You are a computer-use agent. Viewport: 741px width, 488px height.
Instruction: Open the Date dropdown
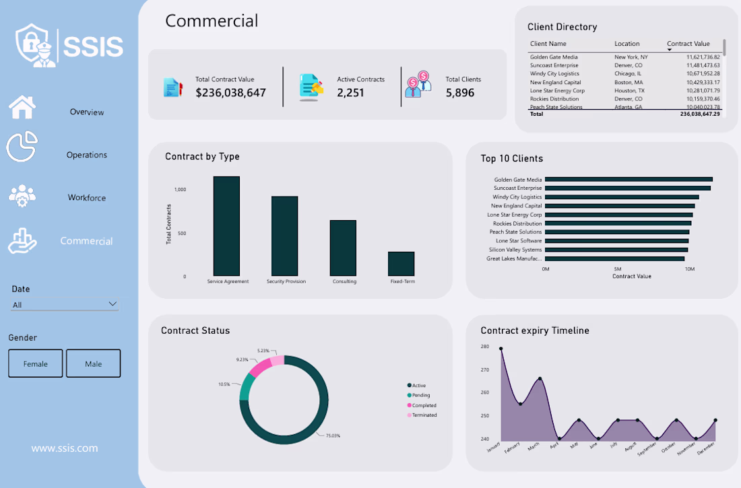pyautogui.click(x=64, y=305)
